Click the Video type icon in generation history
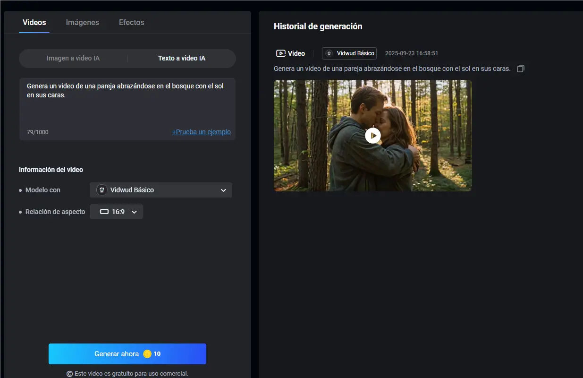 pyautogui.click(x=280, y=53)
